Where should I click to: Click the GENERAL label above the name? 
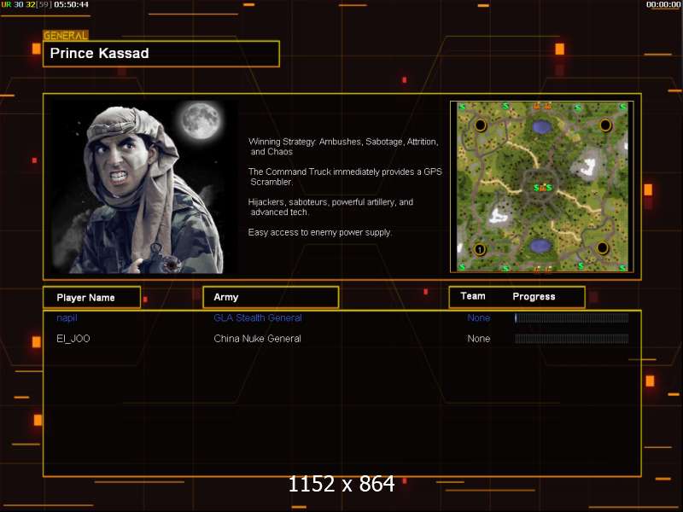coord(66,35)
